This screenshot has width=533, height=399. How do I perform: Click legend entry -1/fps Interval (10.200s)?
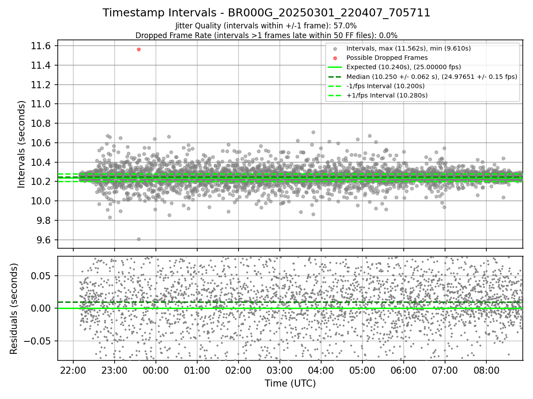click(386, 86)
